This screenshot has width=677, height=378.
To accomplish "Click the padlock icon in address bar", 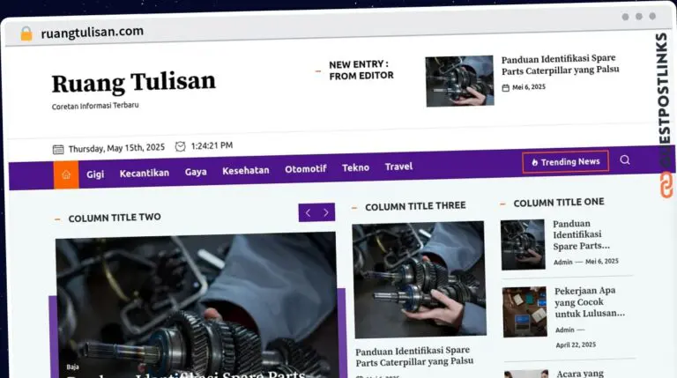I will click(26, 33).
